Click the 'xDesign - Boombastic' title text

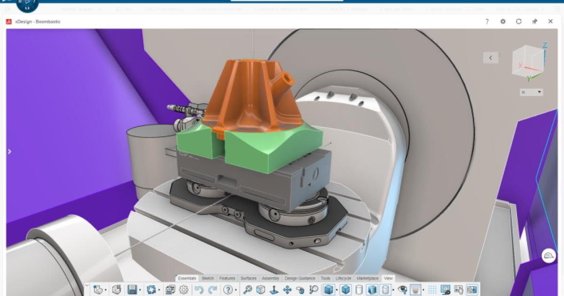tap(38, 22)
